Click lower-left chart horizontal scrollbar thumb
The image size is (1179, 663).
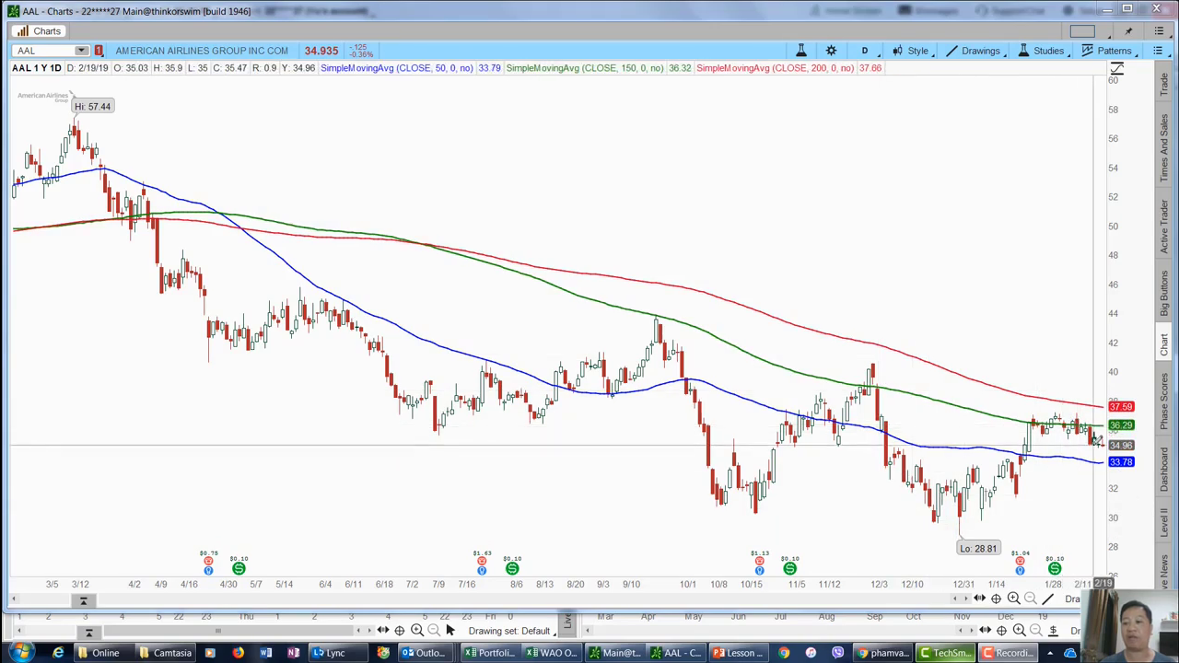point(217,632)
